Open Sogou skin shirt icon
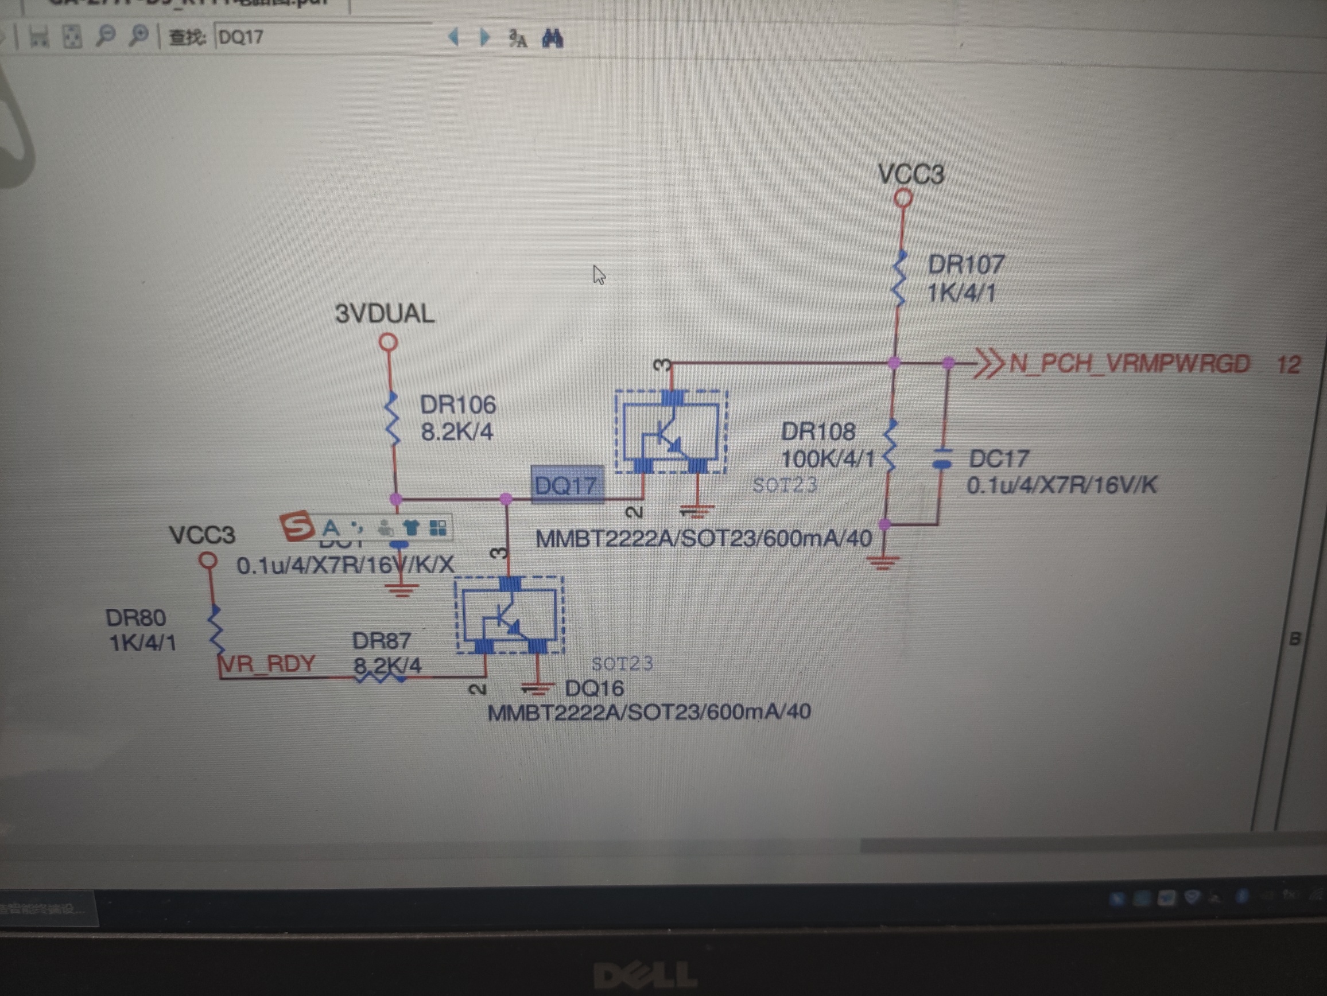The image size is (1327, 996). pos(412,528)
